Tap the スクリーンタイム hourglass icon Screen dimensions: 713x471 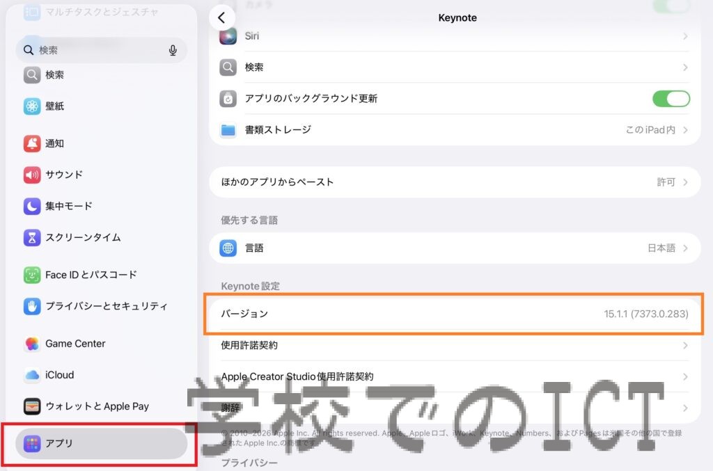pos(32,237)
